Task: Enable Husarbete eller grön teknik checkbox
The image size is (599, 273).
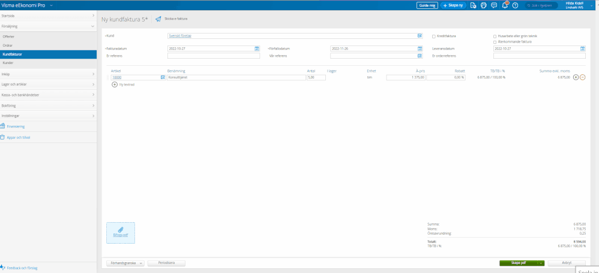Action: [495, 36]
